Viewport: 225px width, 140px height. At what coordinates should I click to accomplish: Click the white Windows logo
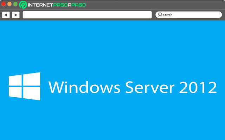[25, 86]
